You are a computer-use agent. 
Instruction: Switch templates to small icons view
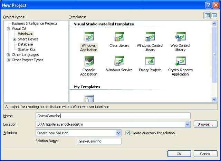pyautogui.click(x=214, y=16)
